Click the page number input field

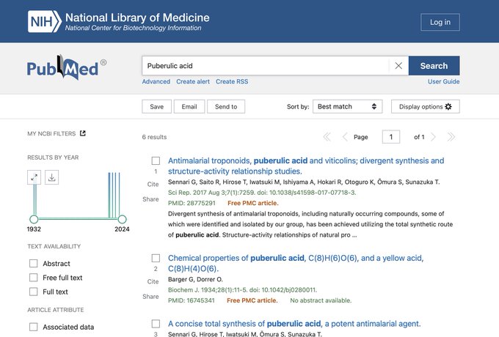[391, 137]
